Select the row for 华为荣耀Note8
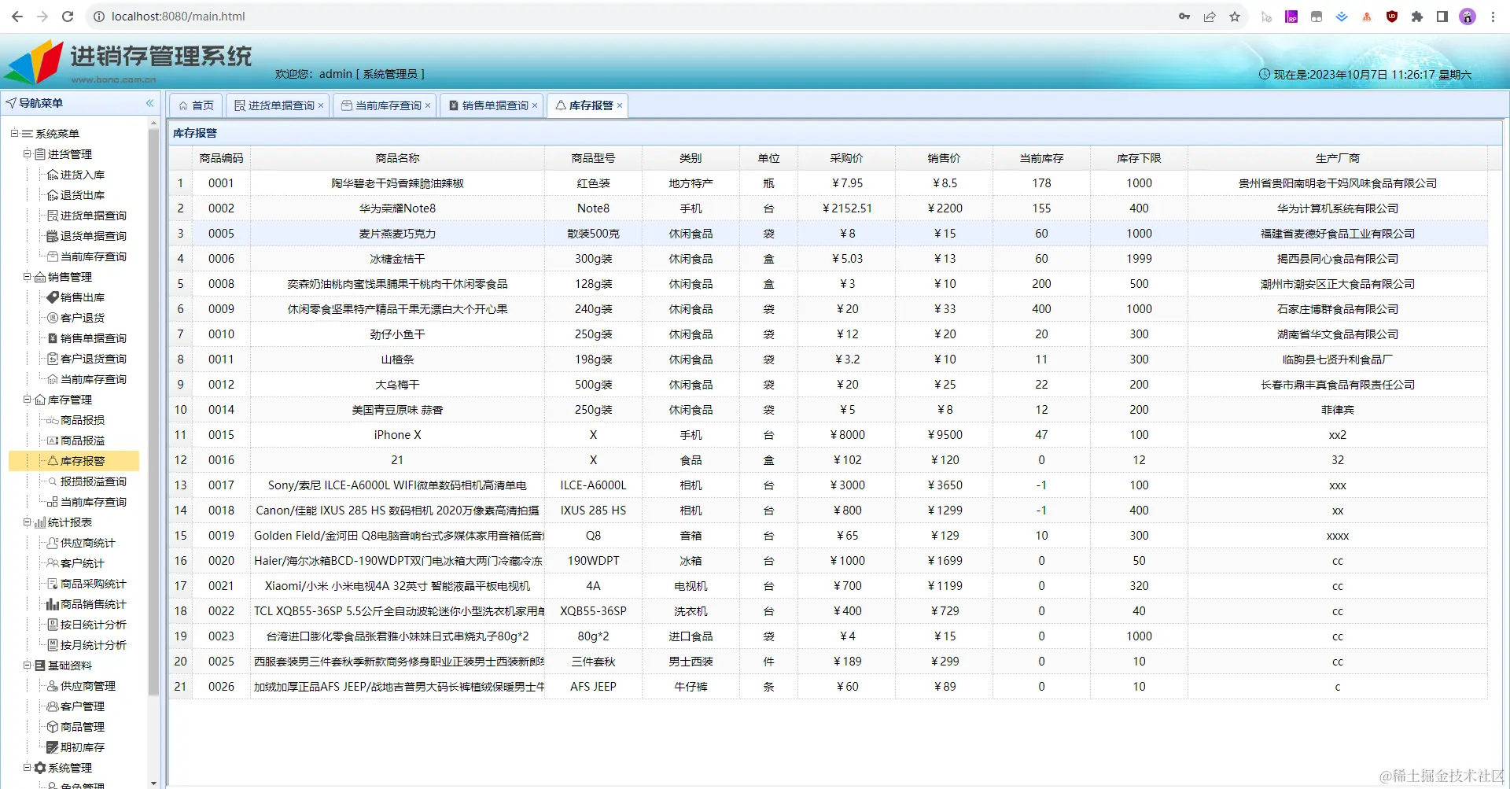 point(828,208)
